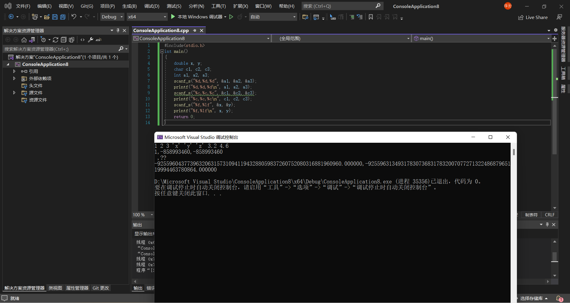570x303 pixels.
Task: Toggle Show All Files in Solution Explorer
Action: (72, 40)
